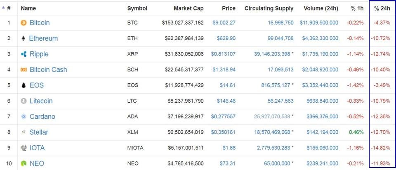
Task: Click the Ripple blue logo icon
Action: click(x=24, y=54)
